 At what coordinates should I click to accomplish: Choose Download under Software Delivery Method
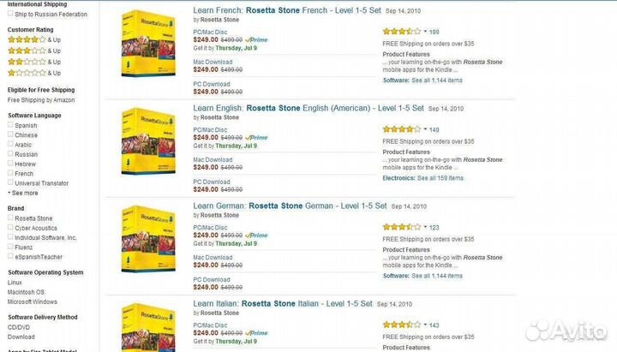point(21,337)
